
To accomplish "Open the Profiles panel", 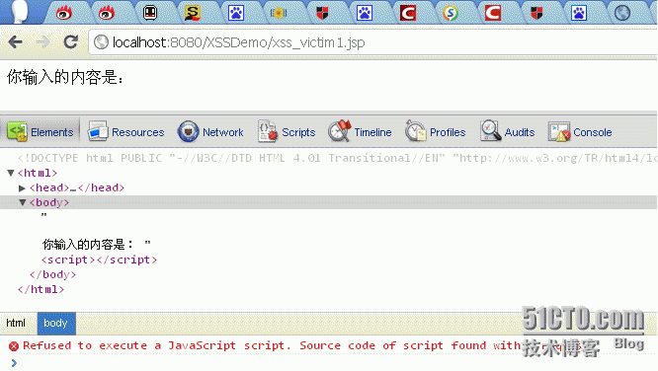I will (x=436, y=132).
